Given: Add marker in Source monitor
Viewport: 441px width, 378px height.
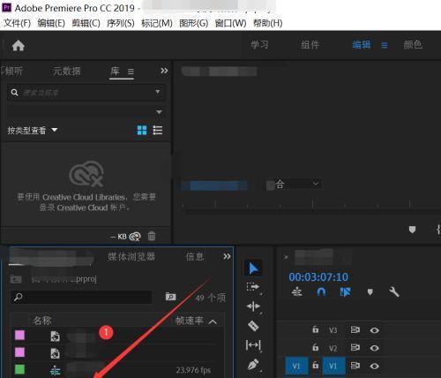Looking at the screenshot, I should tap(412, 230).
